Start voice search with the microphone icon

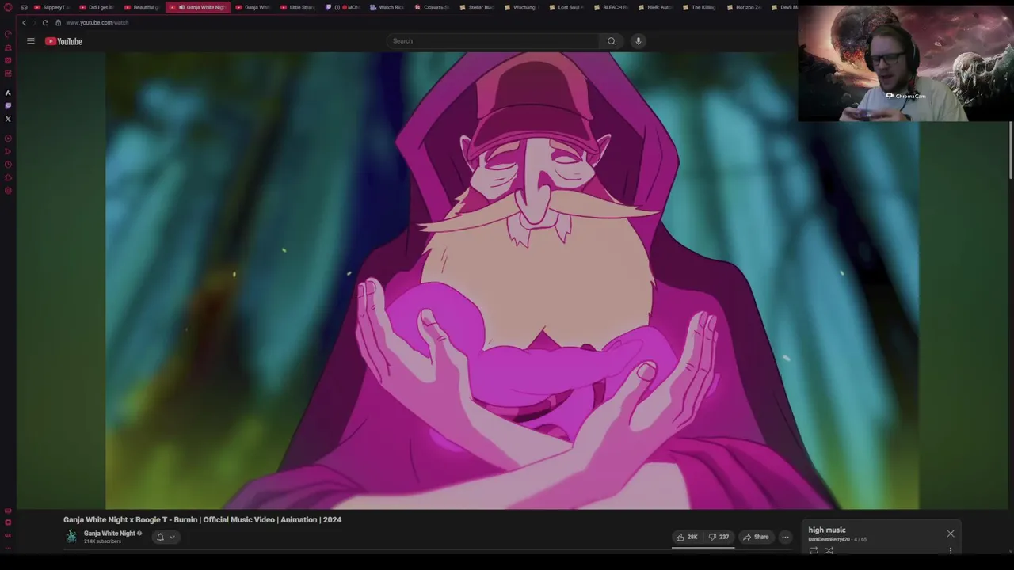[638, 41]
